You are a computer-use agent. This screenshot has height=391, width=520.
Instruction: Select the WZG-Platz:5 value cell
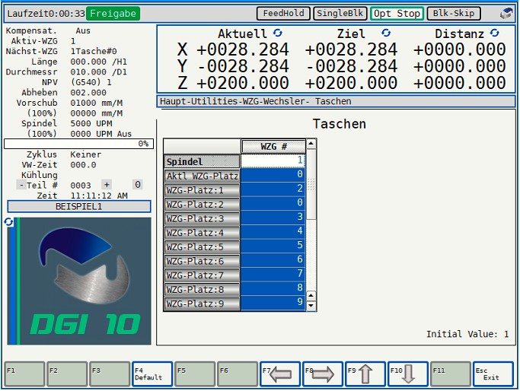(273, 246)
